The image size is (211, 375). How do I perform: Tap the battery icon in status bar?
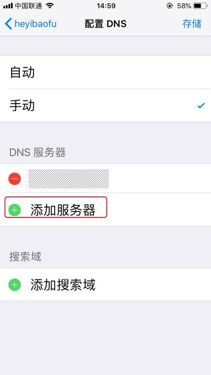pos(200,6)
